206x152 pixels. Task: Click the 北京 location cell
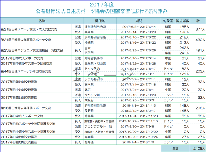(100, 90)
